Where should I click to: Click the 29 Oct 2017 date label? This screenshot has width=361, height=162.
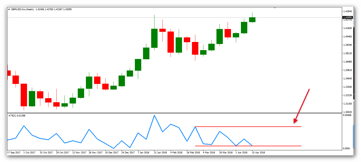tap(62, 153)
